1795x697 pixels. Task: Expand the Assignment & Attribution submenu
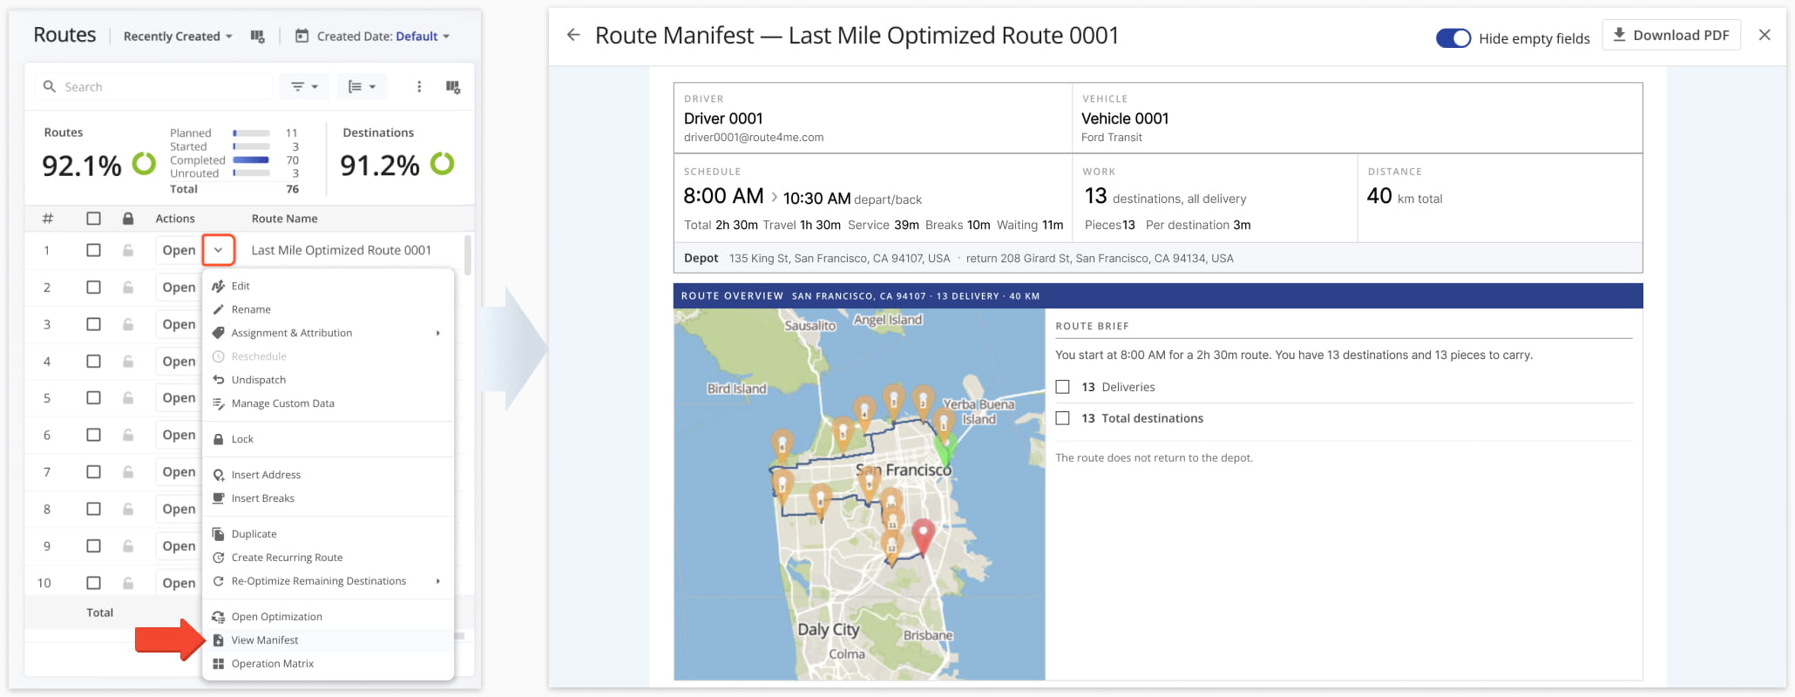[x=328, y=333]
